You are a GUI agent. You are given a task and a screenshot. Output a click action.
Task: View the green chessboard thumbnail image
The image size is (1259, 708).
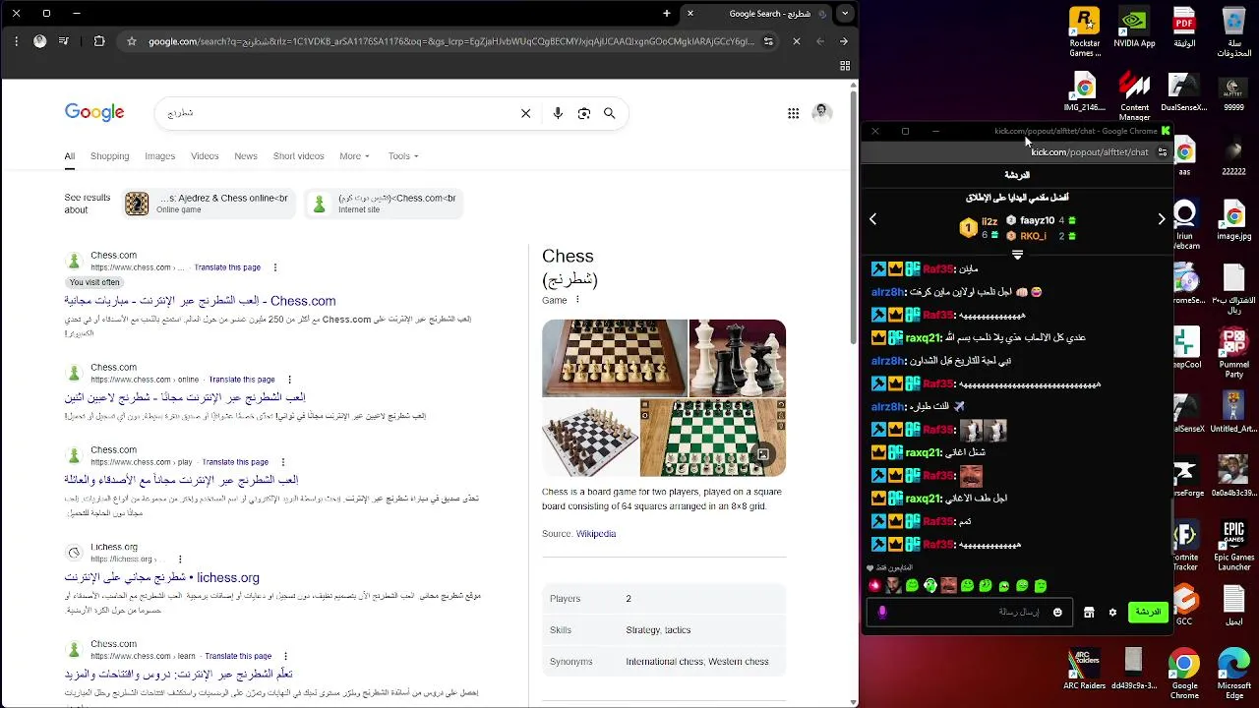click(712, 438)
